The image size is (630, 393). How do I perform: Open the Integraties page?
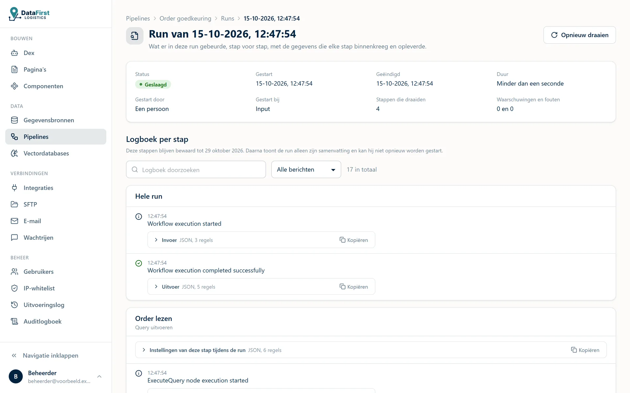[56, 188]
